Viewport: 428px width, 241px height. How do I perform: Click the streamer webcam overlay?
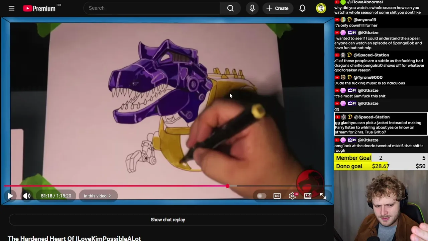coord(381,206)
